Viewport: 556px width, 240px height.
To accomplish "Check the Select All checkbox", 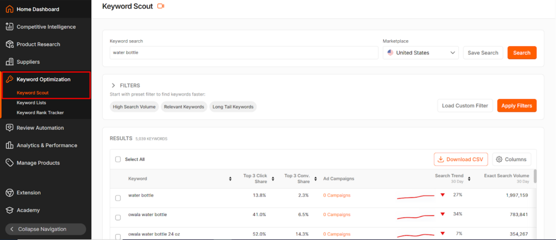I will coord(118,160).
